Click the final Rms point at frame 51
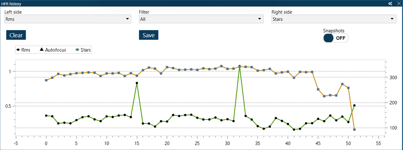 [355, 105]
